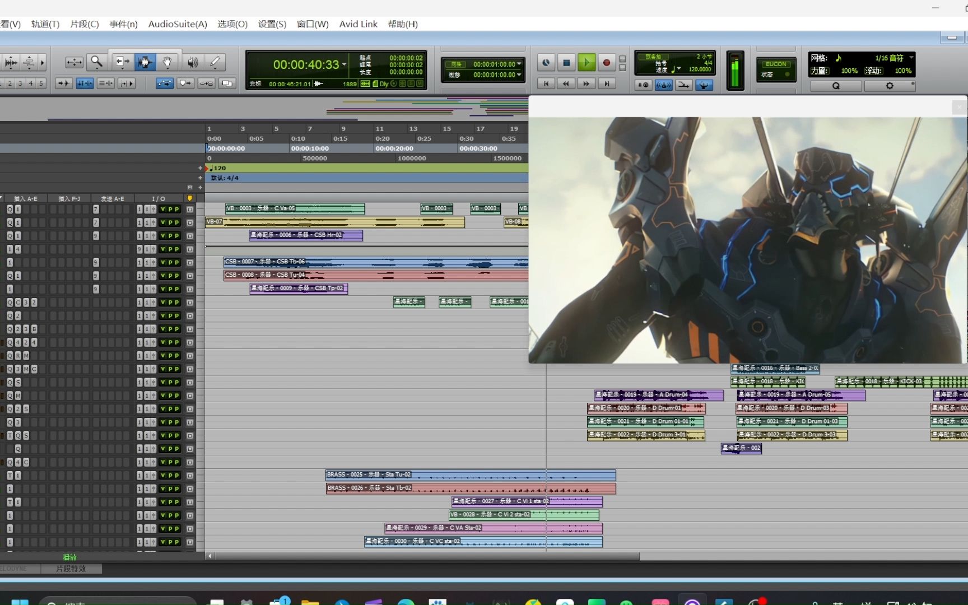Click zoom preset button 5
The image size is (968, 605).
(41, 83)
